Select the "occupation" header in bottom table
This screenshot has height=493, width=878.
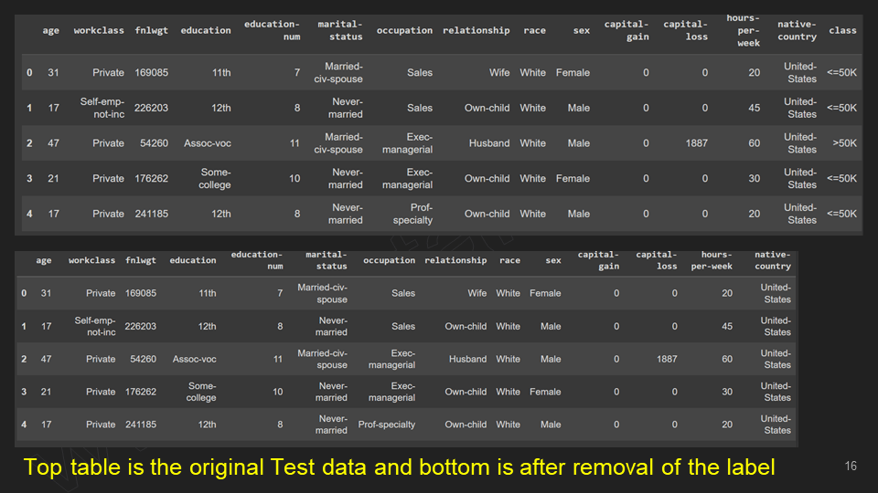click(x=389, y=260)
